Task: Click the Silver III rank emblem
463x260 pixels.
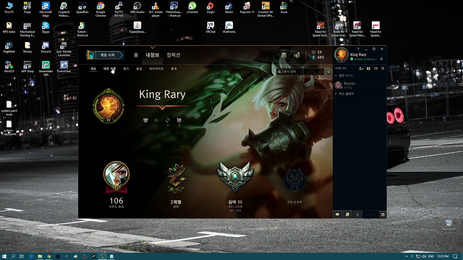Action: 235,177
